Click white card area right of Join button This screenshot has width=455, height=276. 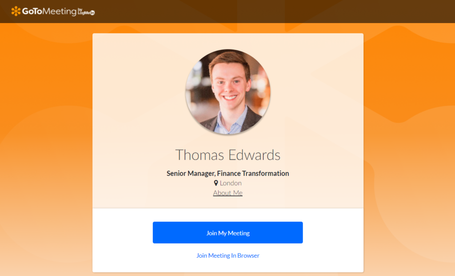click(x=333, y=233)
